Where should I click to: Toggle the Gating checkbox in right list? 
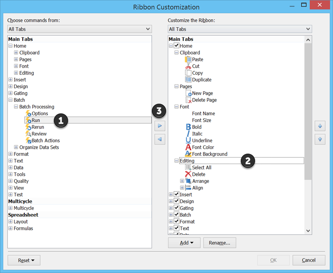coord(176,208)
